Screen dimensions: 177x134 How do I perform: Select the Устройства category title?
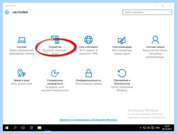(x=55, y=47)
